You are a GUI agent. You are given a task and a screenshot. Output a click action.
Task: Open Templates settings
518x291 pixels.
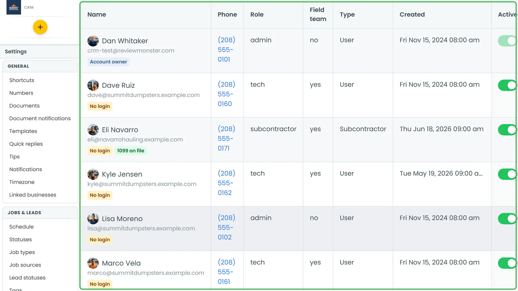coord(23,131)
